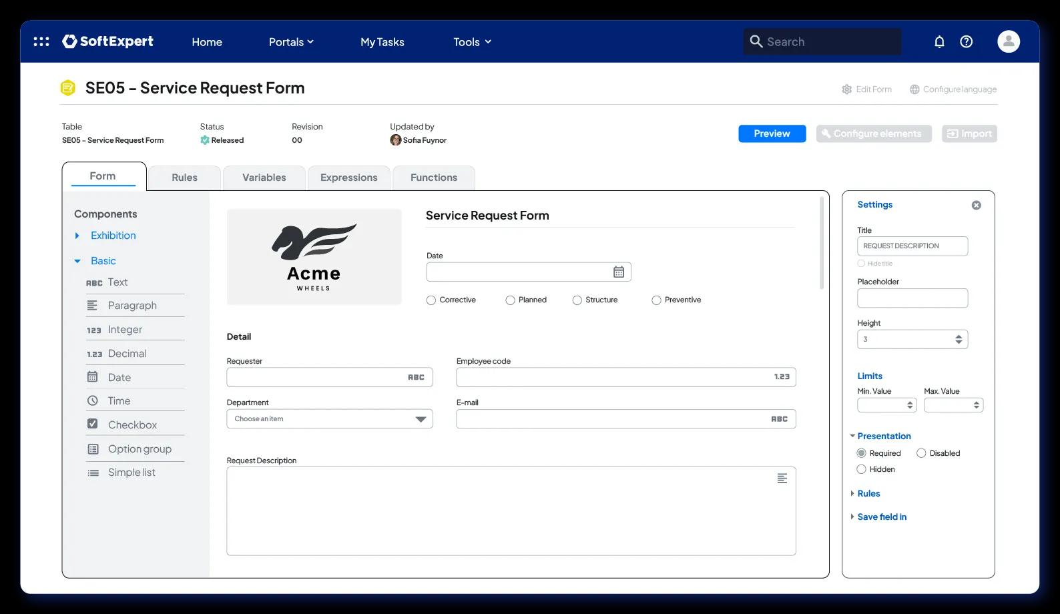Select Required presentation option
This screenshot has width=1060, height=614.
(861, 453)
